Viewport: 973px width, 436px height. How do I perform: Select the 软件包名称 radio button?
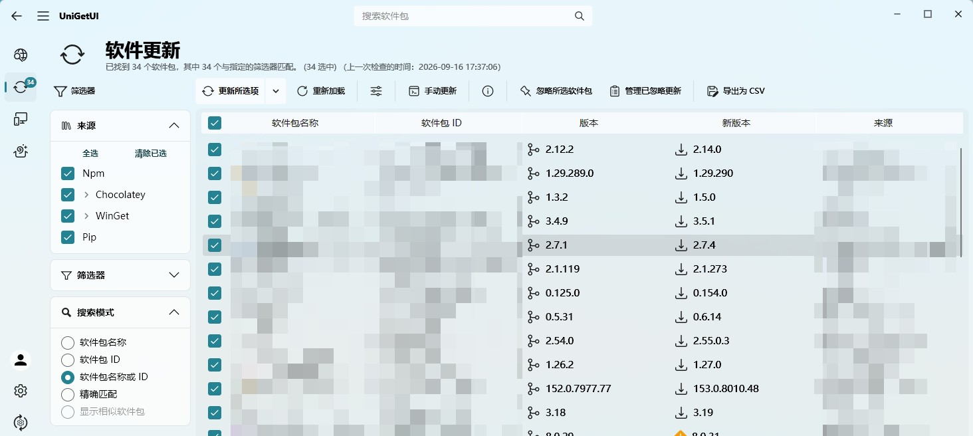pos(68,343)
